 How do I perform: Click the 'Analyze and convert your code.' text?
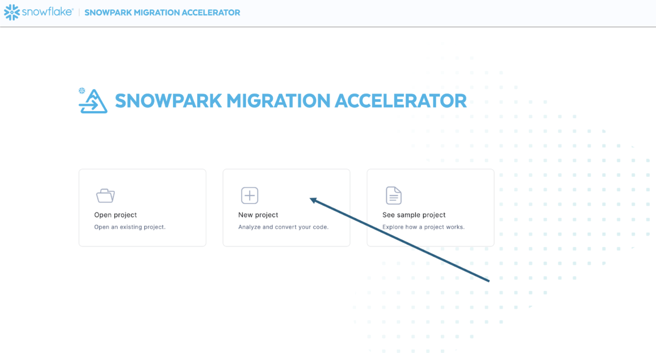coord(283,227)
